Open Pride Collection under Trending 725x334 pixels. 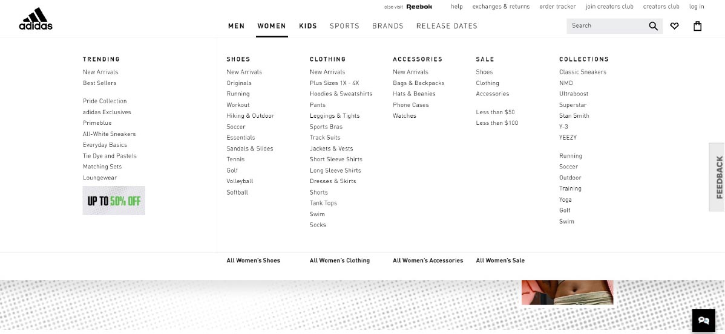pos(105,101)
